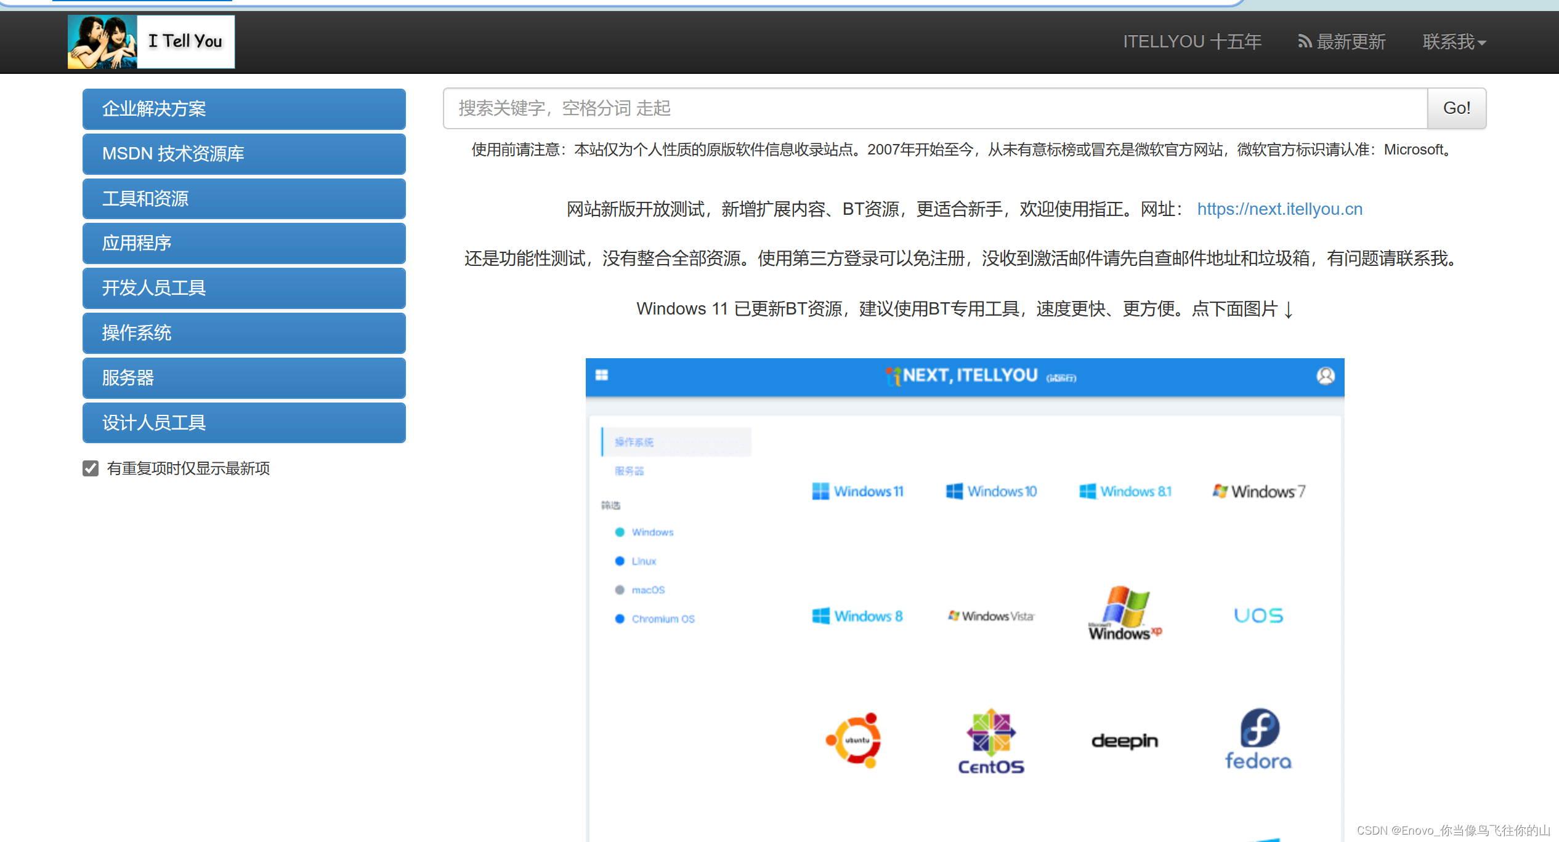Click the grid menu icon in NEXT header
This screenshot has height=842, width=1559.
pos(602,375)
